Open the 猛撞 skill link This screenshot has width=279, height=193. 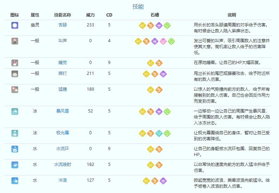click(63, 89)
